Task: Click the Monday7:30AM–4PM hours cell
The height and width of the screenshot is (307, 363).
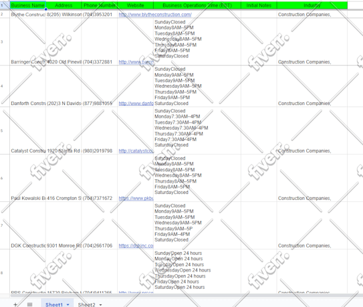Action: point(197,130)
